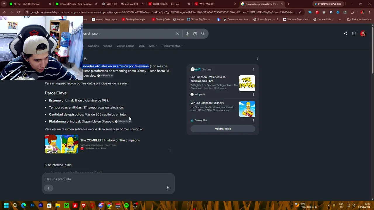Open Discord from the taskbar

101,205
